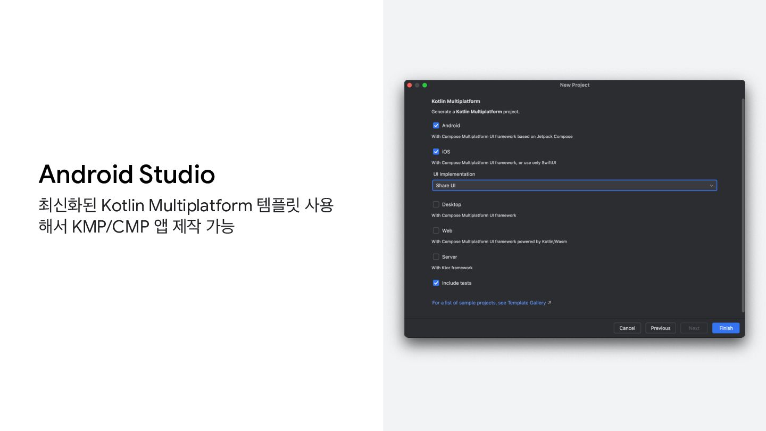The image size is (766, 431).
Task: Enable the Web target checkbox
Action: coord(436,230)
